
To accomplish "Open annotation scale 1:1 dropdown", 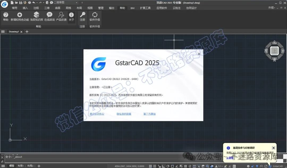I will point(220,166).
